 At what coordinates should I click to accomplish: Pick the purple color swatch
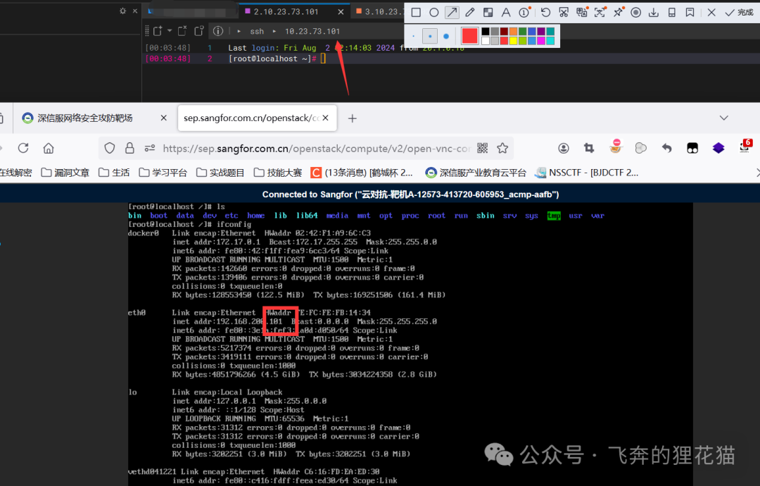[x=541, y=32]
